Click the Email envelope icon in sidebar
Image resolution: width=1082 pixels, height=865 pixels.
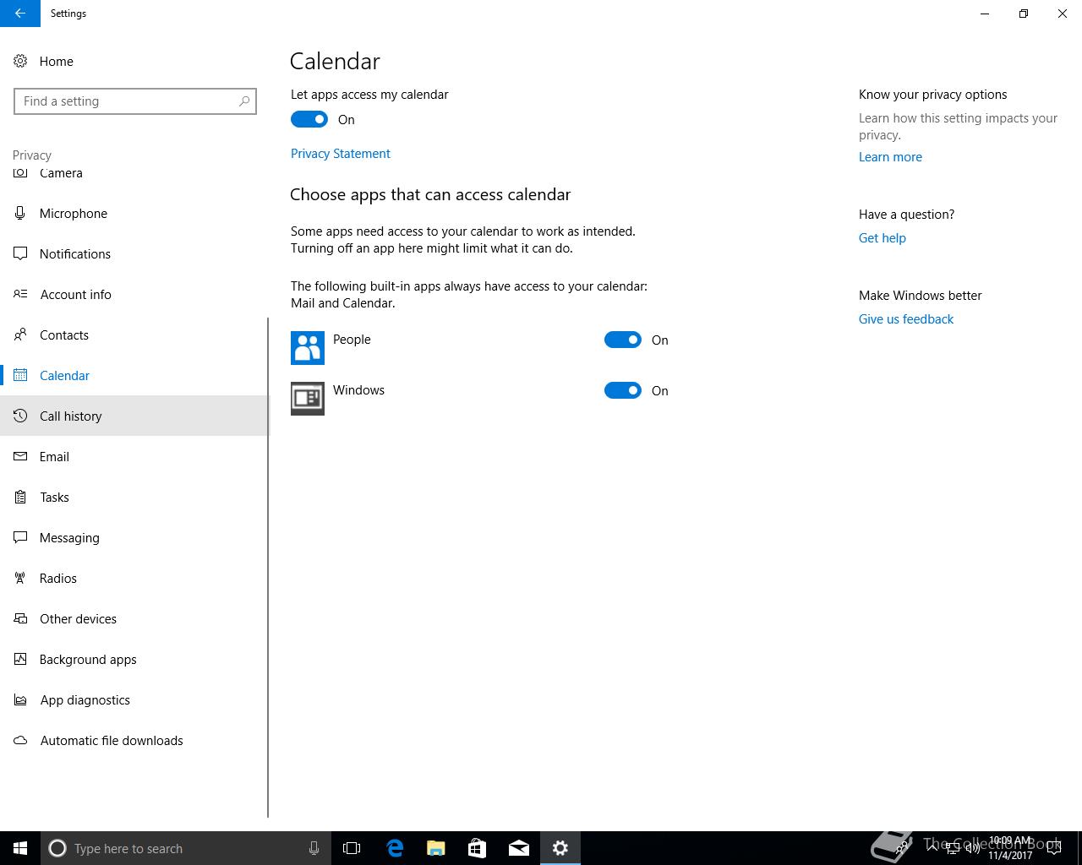point(20,456)
